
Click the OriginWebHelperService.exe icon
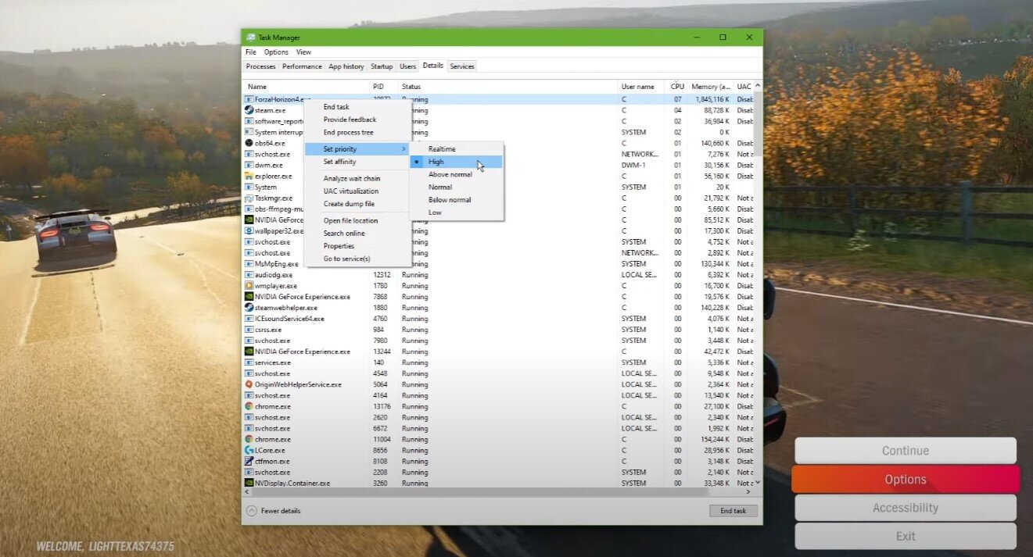pos(249,384)
